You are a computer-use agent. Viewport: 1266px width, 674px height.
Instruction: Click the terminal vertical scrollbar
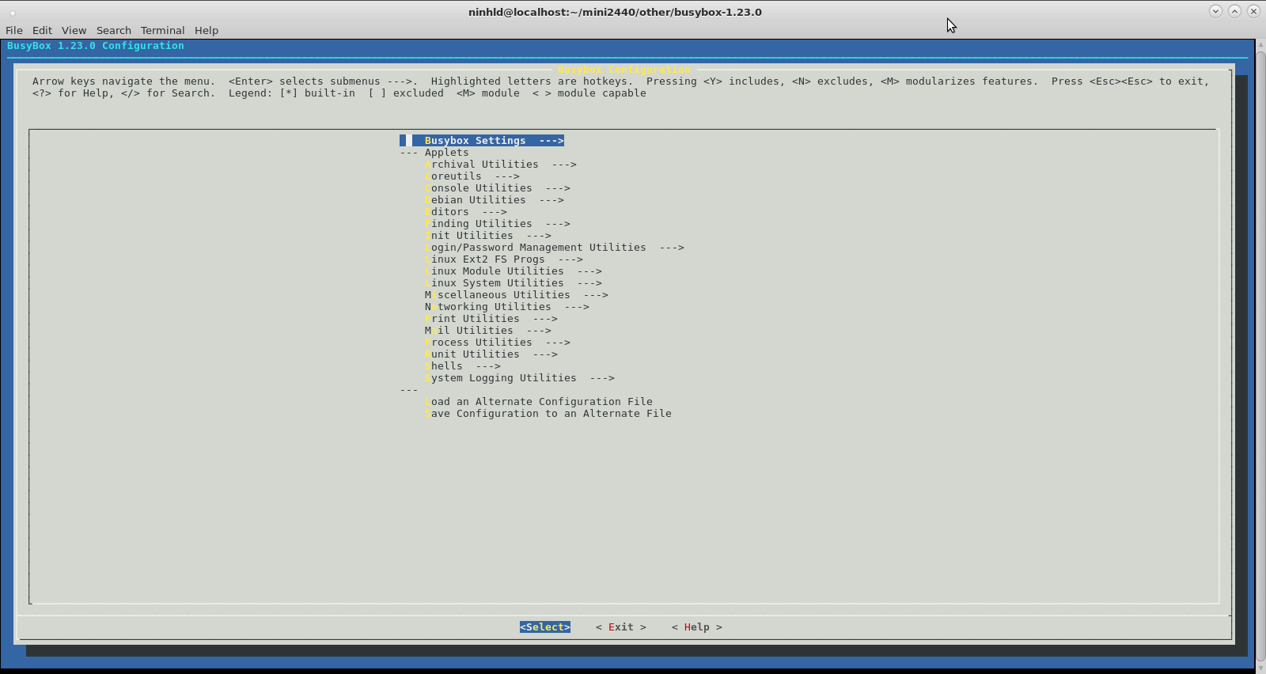[1261, 354]
